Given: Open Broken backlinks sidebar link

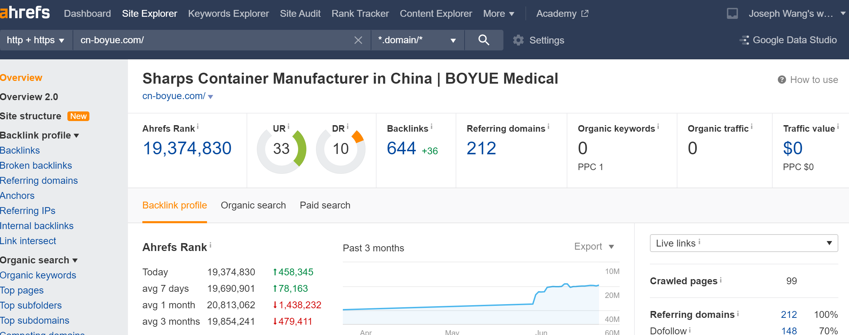Looking at the screenshot, I should pyautogui.click(x=36, y=165).
